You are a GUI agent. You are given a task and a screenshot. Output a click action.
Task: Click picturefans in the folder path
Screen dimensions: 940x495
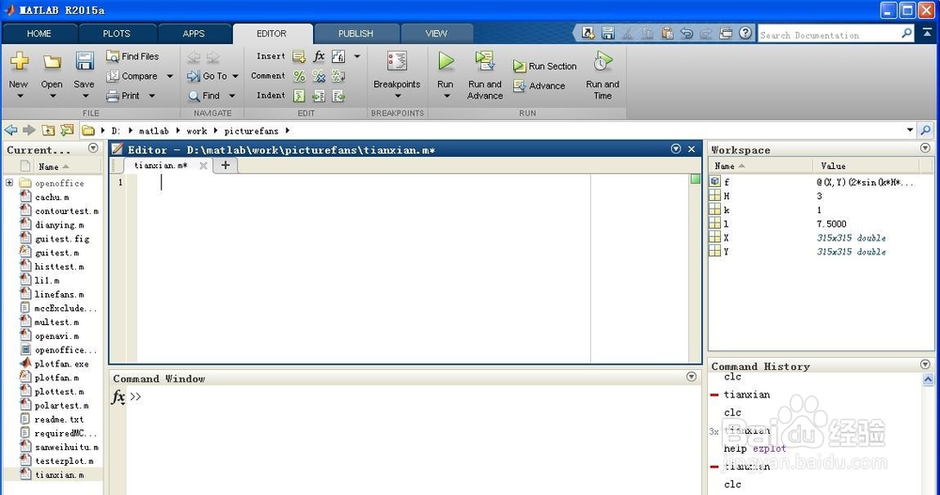251,131
